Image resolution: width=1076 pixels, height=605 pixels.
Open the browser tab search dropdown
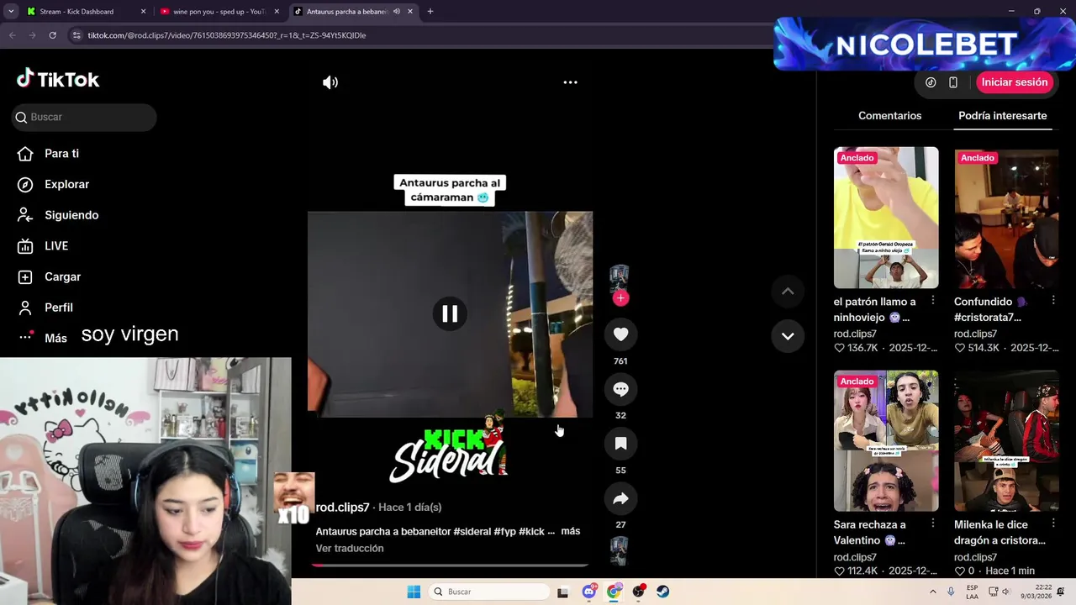coord(11,12)
